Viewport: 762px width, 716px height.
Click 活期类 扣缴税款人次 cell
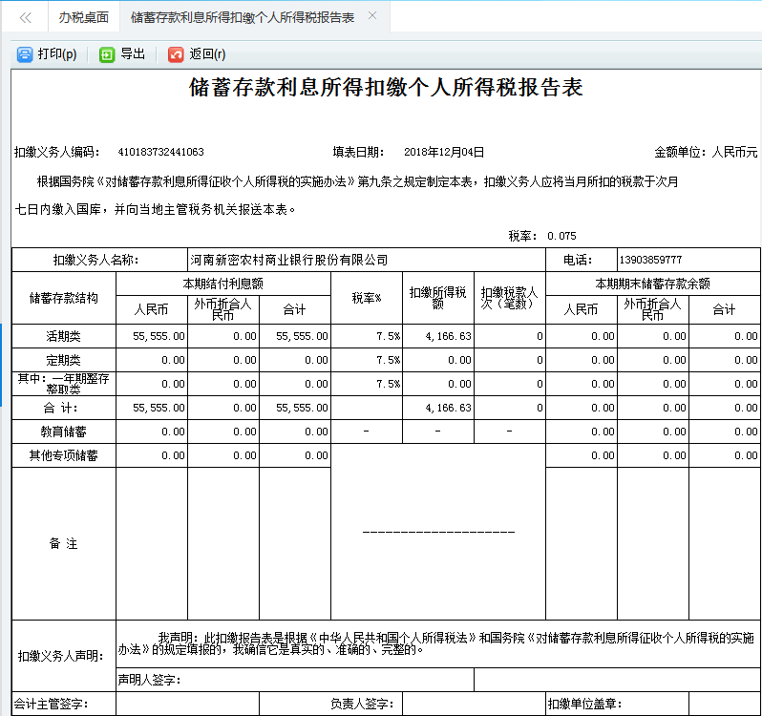click(509, 336)
